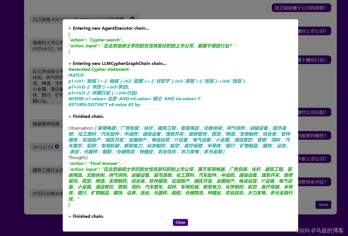
Task: Click the Observation label
Action: click(81, 128)
